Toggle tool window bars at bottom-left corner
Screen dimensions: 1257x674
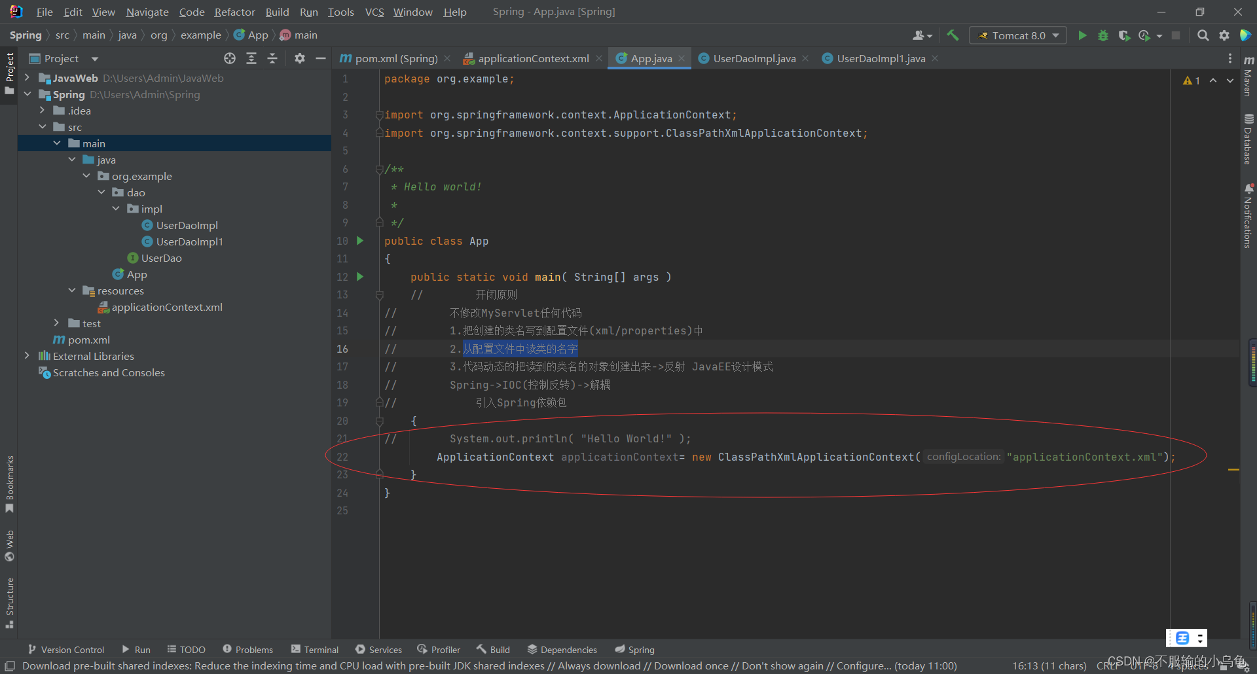pyautogui.click(x=10, y=666)
